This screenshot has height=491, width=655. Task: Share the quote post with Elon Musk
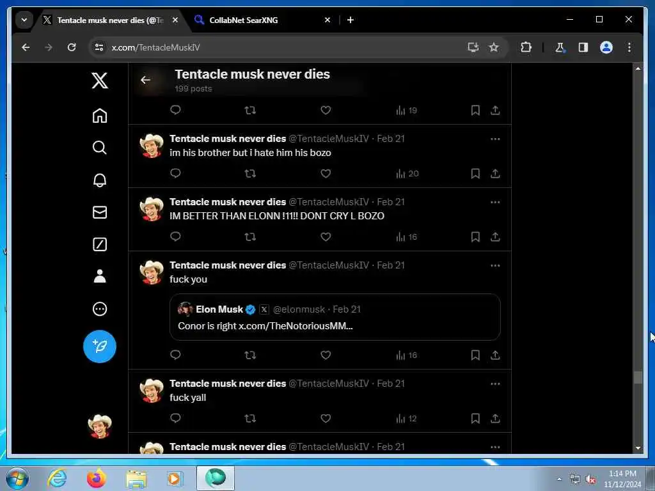pos(495,355)
